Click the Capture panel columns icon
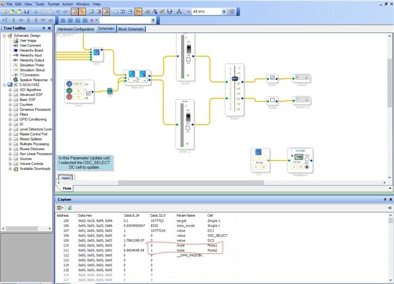This screenshot has height=284, width=394. (60, 208)
